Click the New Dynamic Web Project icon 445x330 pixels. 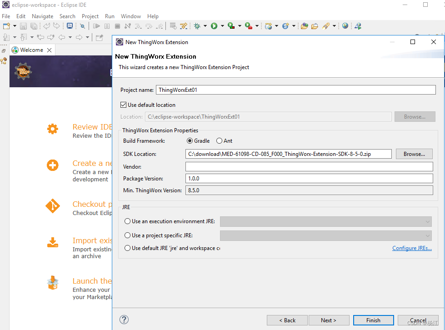coord(268,26)
